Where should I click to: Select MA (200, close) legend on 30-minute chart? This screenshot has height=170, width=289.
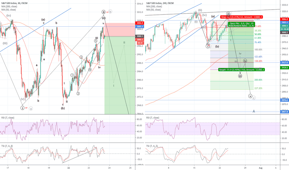9,6
